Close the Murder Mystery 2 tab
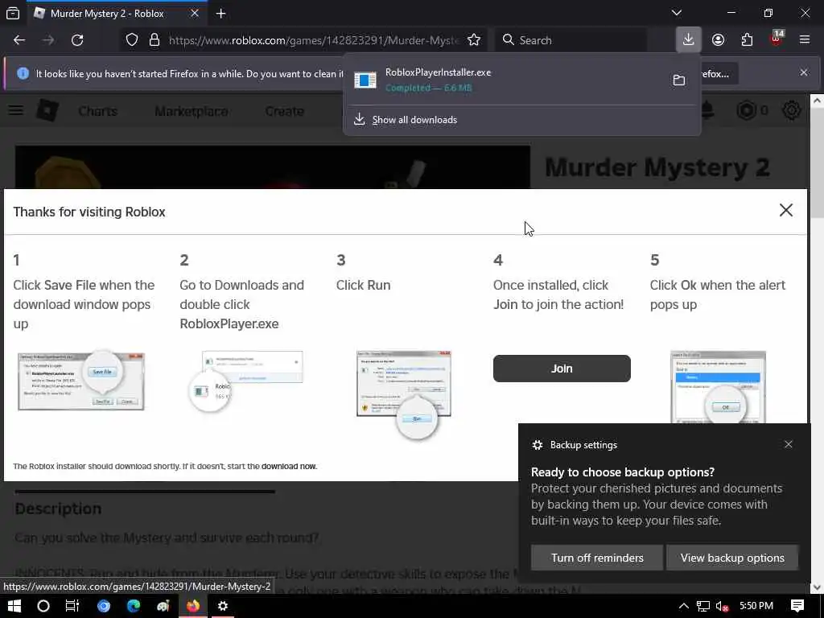 195,13
